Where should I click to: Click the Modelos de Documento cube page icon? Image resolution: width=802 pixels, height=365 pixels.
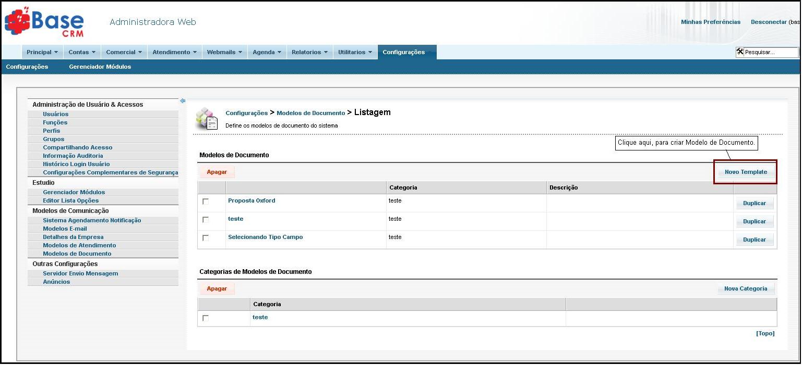click(x=207, y=118)
